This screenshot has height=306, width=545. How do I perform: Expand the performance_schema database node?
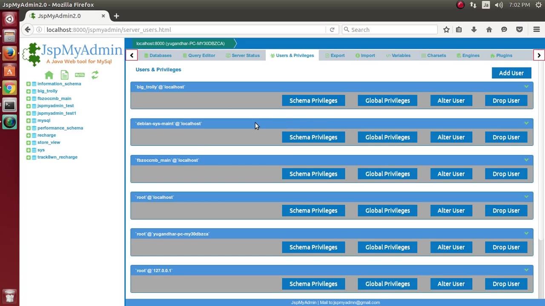[29, 128]
